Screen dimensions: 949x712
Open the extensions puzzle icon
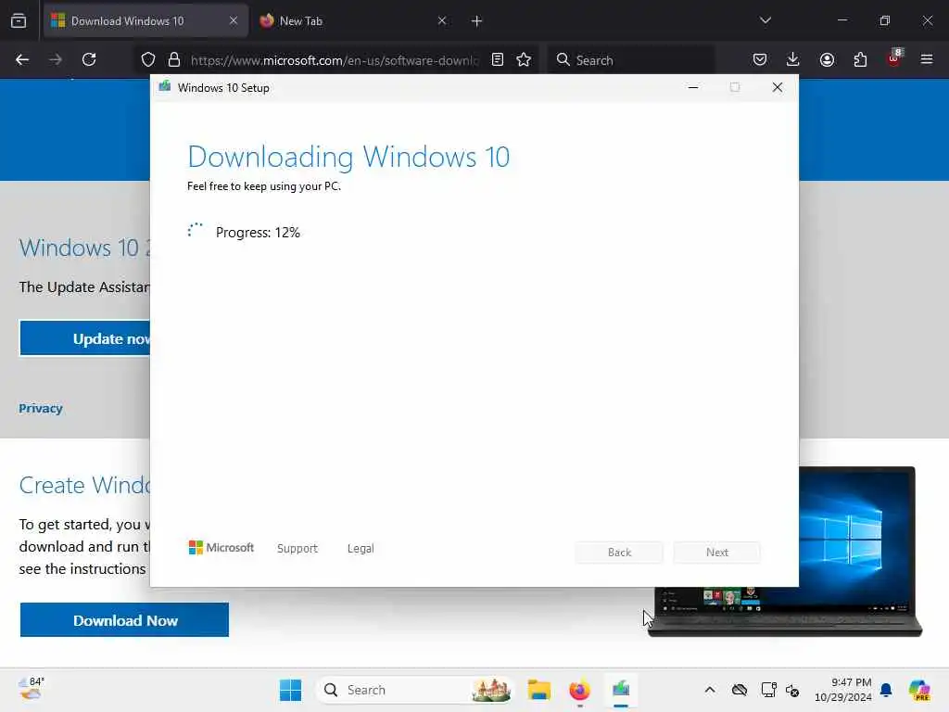pos(860,59)
